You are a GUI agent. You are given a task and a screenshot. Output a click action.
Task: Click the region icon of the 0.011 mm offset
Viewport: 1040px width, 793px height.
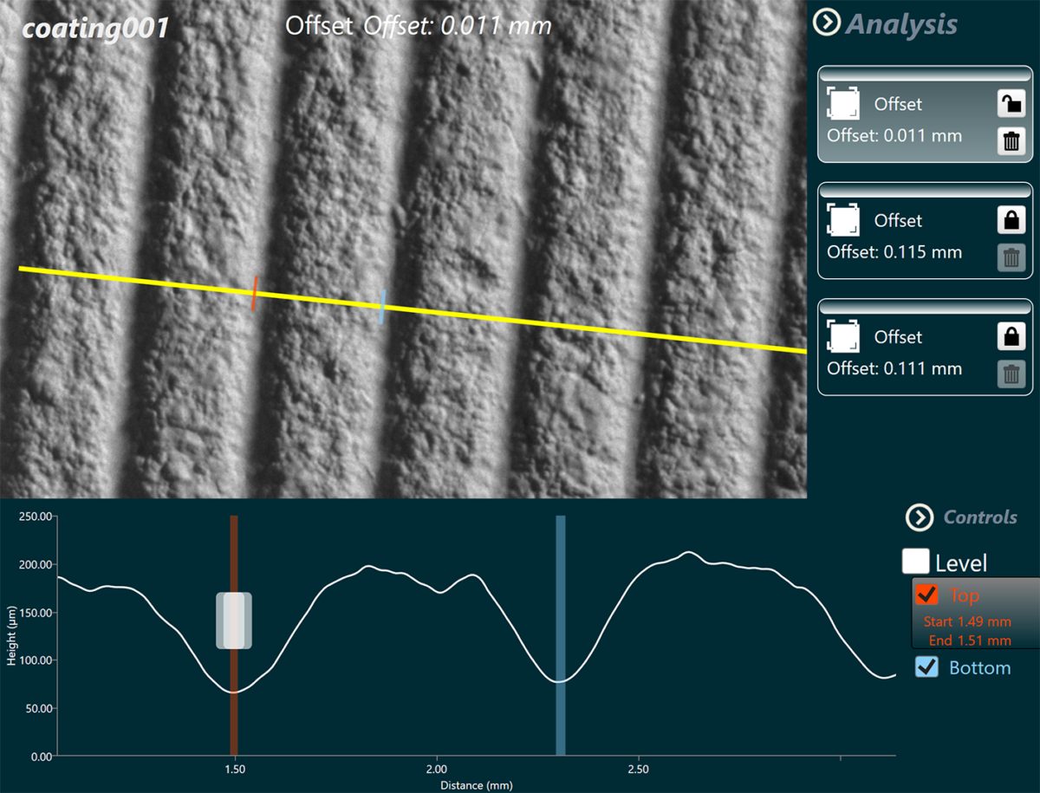pos(844,104)
